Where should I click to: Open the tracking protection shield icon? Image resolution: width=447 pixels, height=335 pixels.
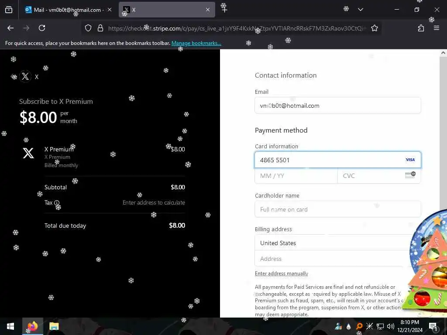88,28
